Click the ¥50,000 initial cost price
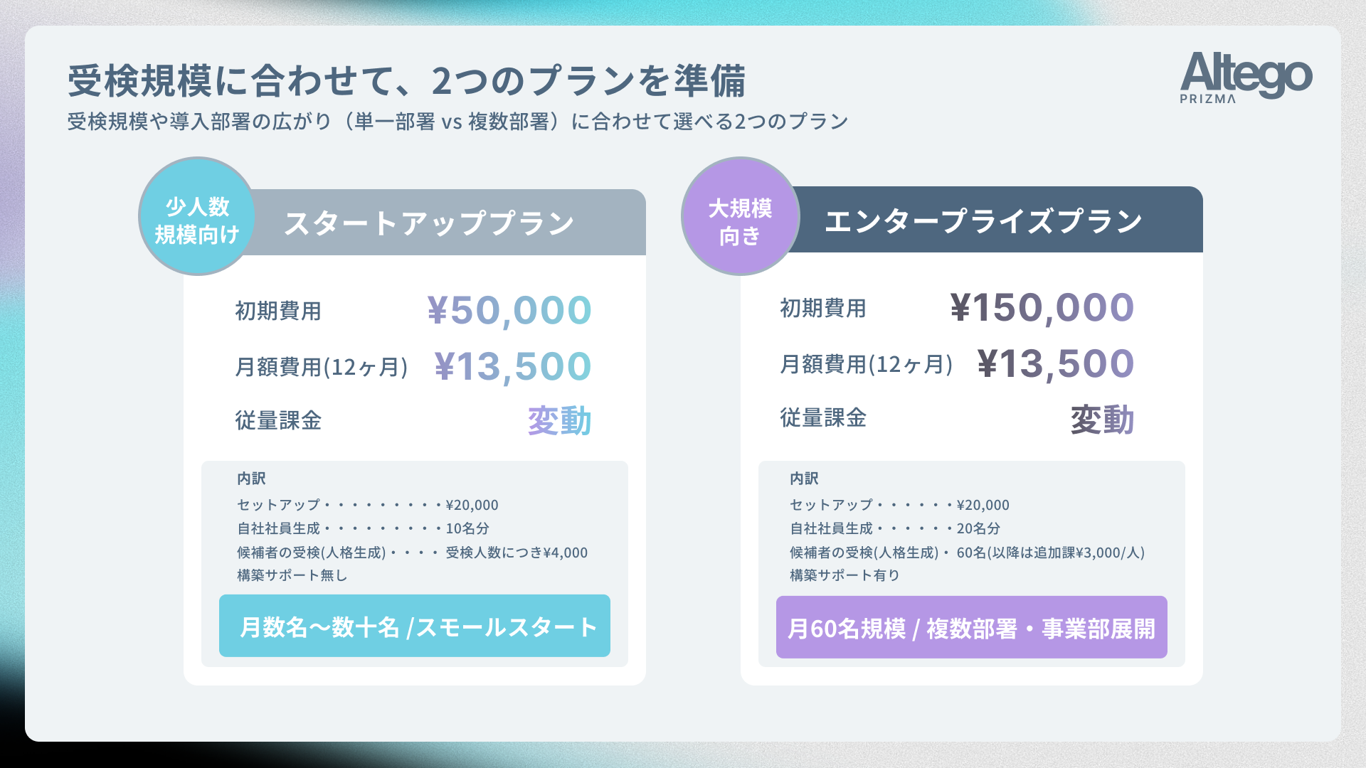The width and height of the screenshot is (1366, 768). (x=509, y=310)
